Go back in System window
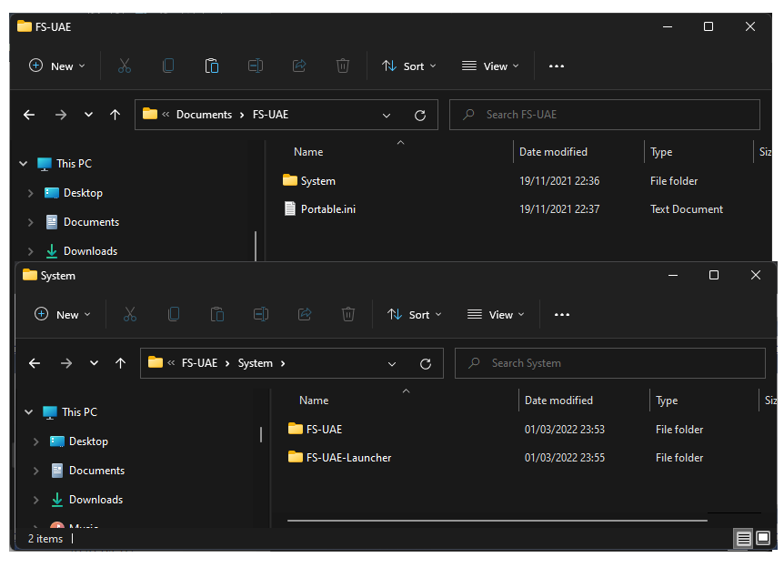The width and height of the screenshot is (784, 568). coord(35,363)
